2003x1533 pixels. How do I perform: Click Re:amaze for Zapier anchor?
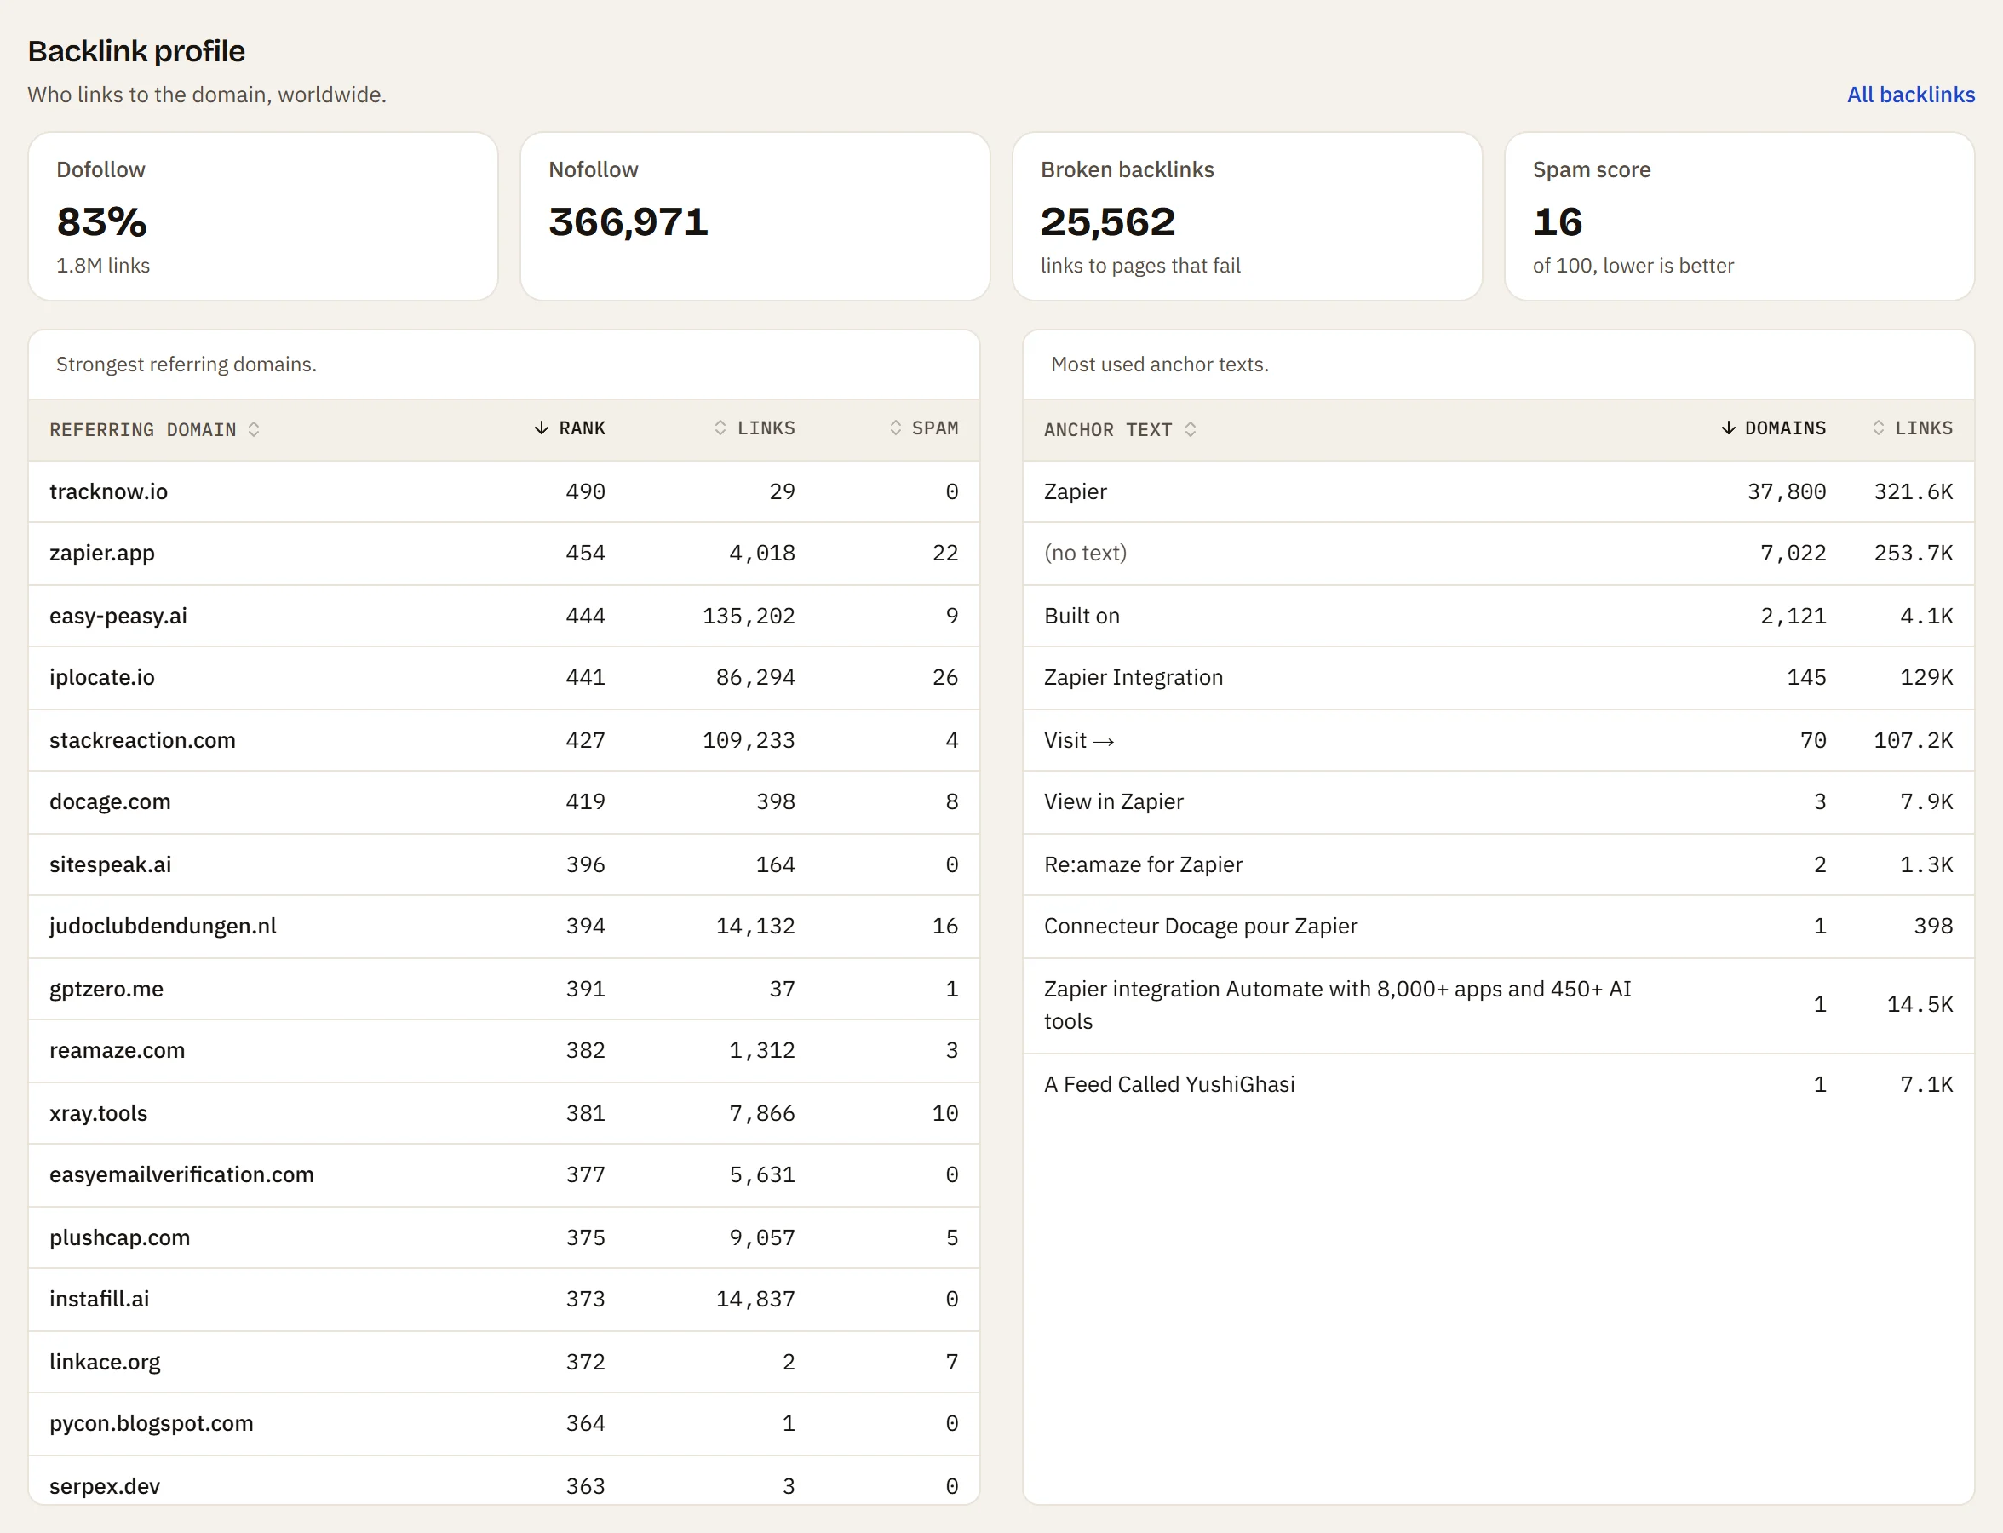pos(1143,864)
